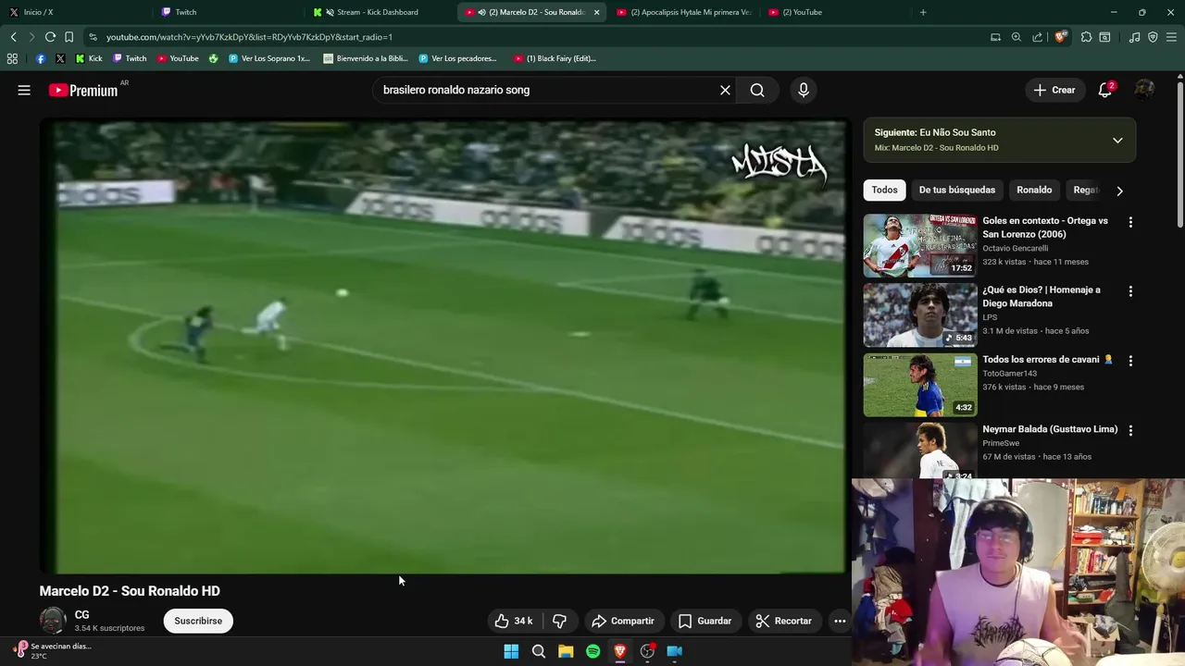Open Brave VPN shield icon
The height and width of the screenshot is (666, 1185).
pos(1153,37)
